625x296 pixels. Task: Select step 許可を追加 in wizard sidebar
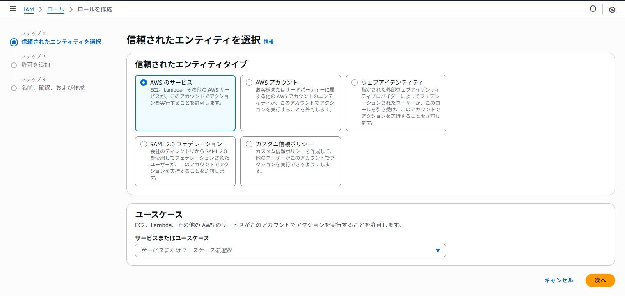tap(36, 65)
